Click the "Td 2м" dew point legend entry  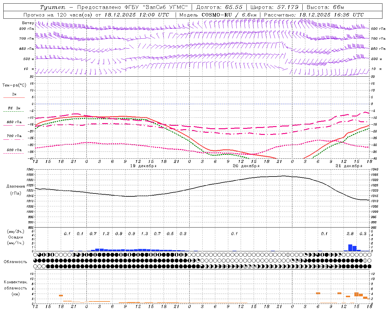14,108
